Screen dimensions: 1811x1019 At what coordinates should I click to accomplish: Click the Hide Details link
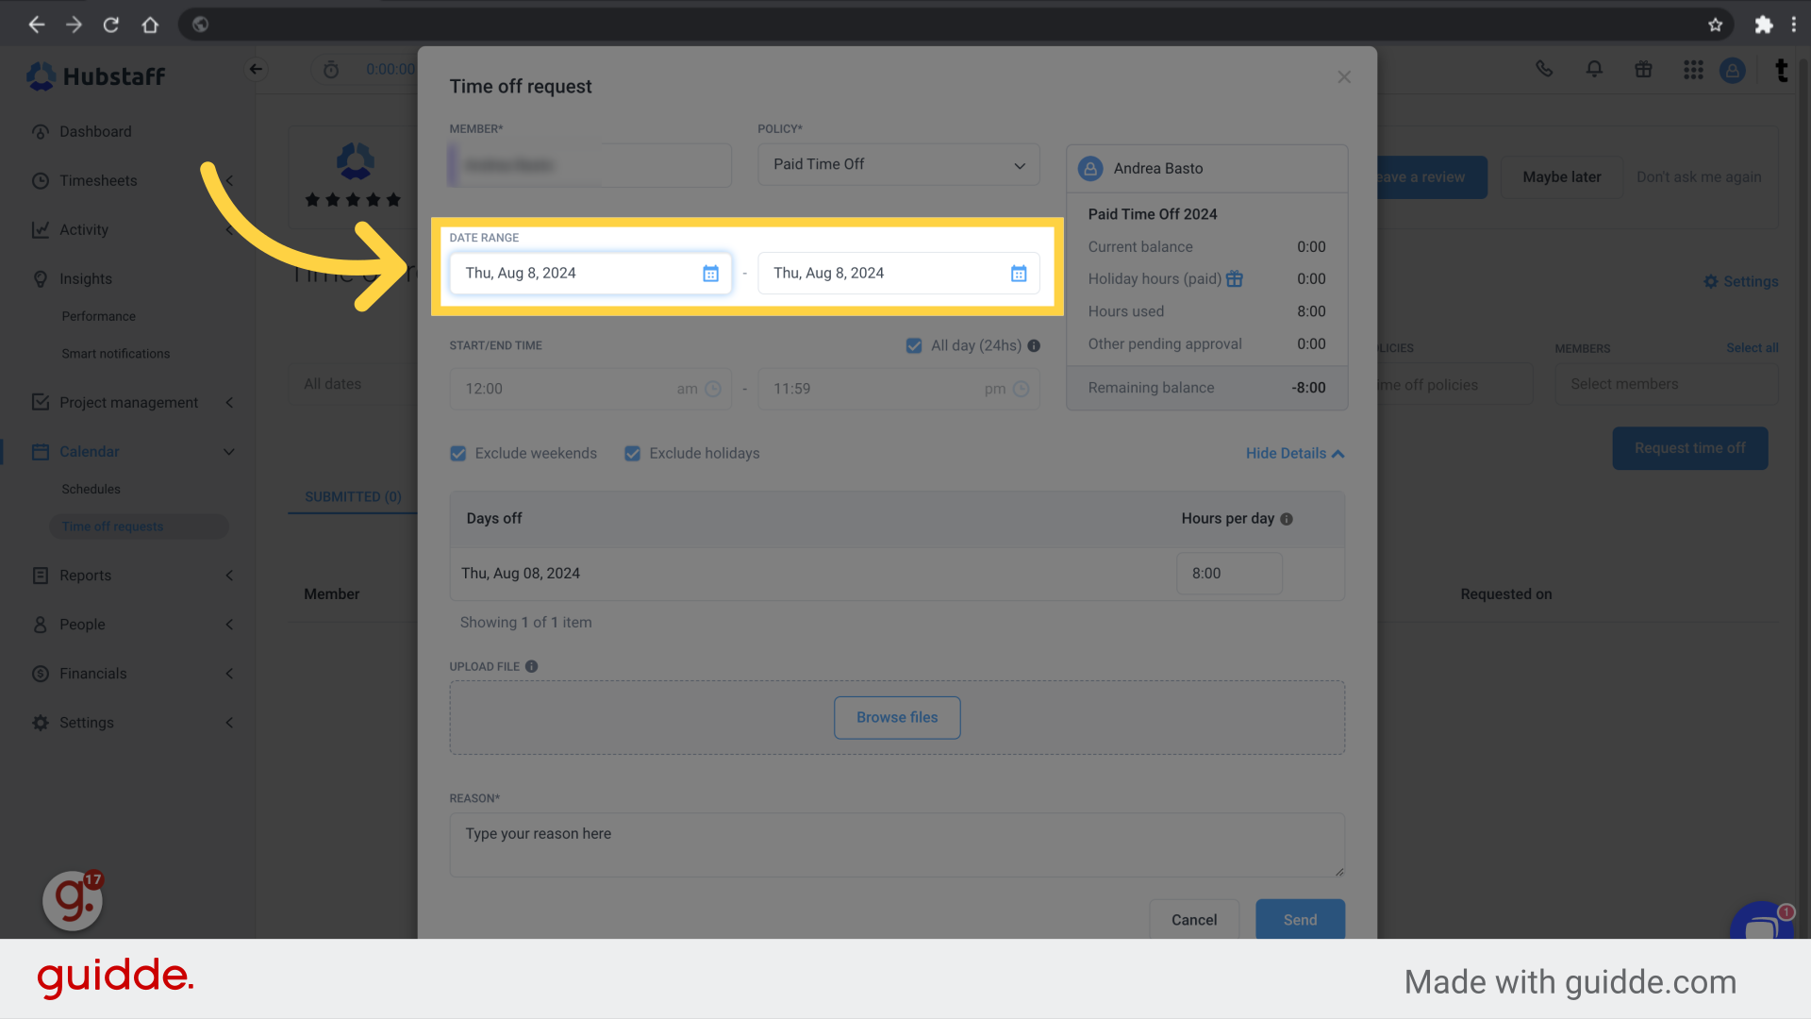pyautogui.click(x=1293, y=453)
